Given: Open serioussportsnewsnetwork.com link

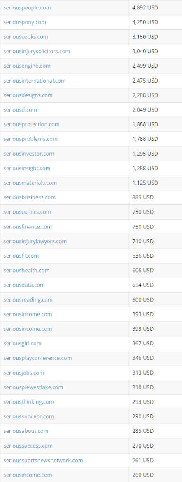Looking at the screenshot, I should 43,460.
